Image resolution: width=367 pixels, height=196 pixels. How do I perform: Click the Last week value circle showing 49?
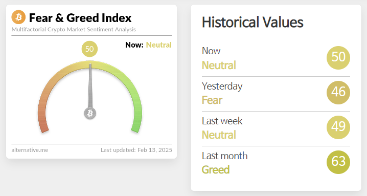tap(338, 127)
